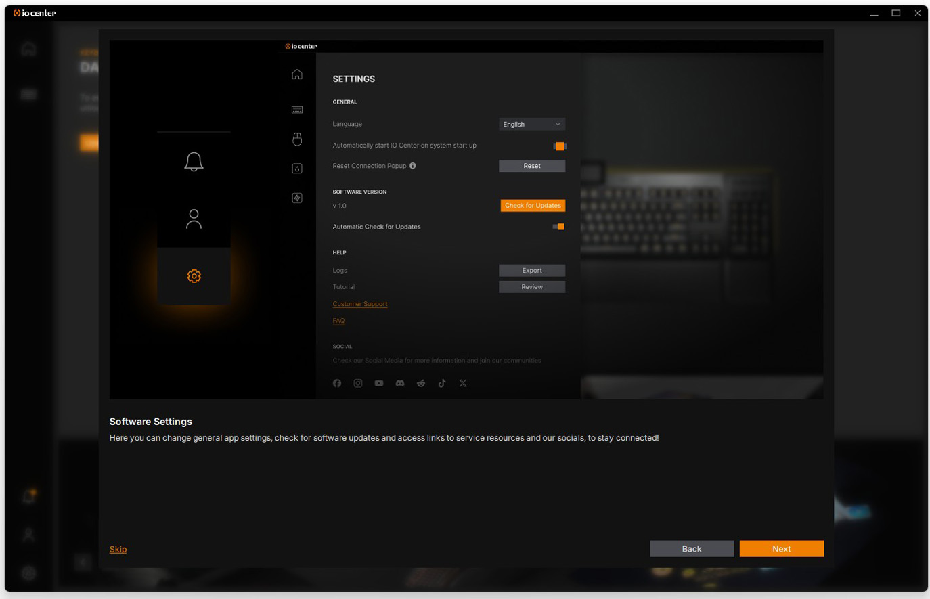The height and width of the screenshot is (599, 930).
Task: Toggle automatic start on system startup
Action: tap(558, 146)
